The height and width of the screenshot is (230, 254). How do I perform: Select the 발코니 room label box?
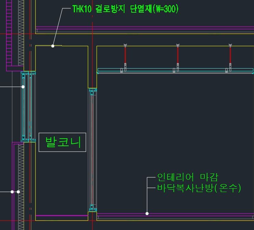pyautogui.click(x=62, y=142)
